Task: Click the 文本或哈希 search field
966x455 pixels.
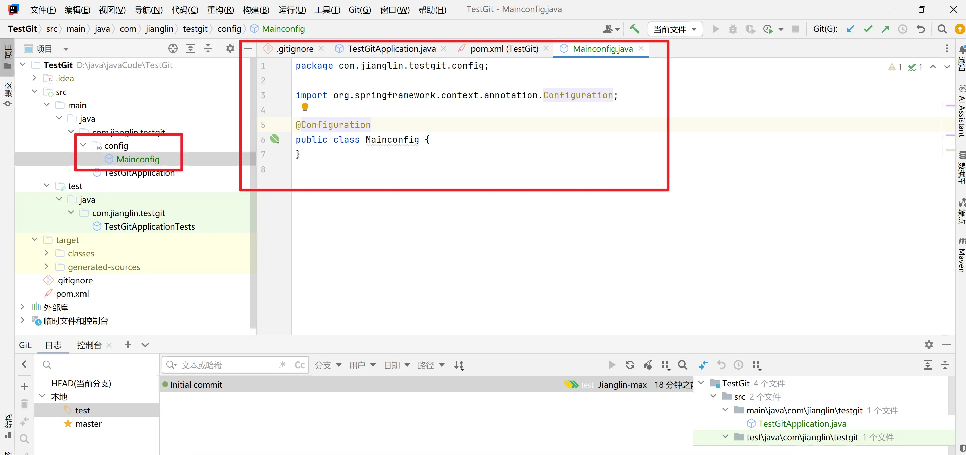Action: pyautogui.click(x=225, y=365)
